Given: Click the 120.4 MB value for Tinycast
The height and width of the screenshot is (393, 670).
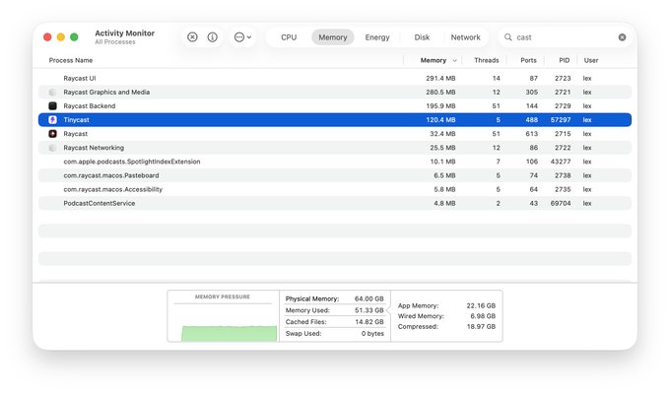Looking at the screenshot, I should tap(440, 119).
